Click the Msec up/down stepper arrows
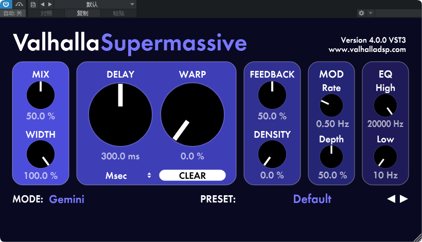The height and width of the screenshot is (242, 422). click(x=149, y=175)
